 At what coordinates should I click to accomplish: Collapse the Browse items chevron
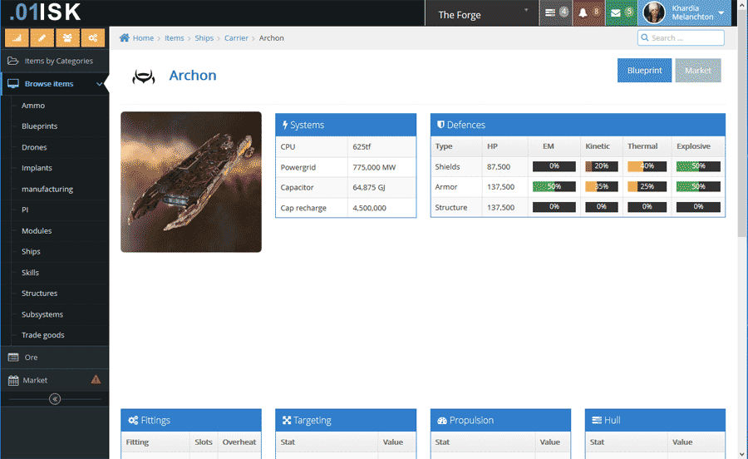coord(99,84)
